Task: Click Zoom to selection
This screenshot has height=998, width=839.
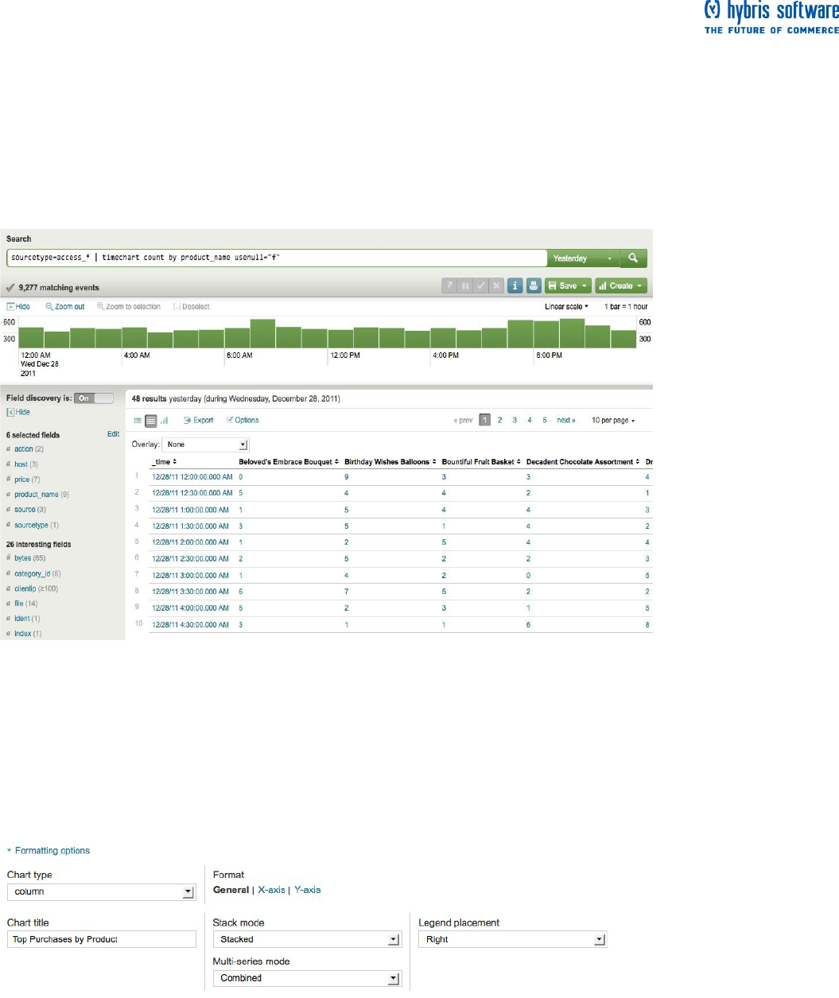Action: (x=129, y=307)
